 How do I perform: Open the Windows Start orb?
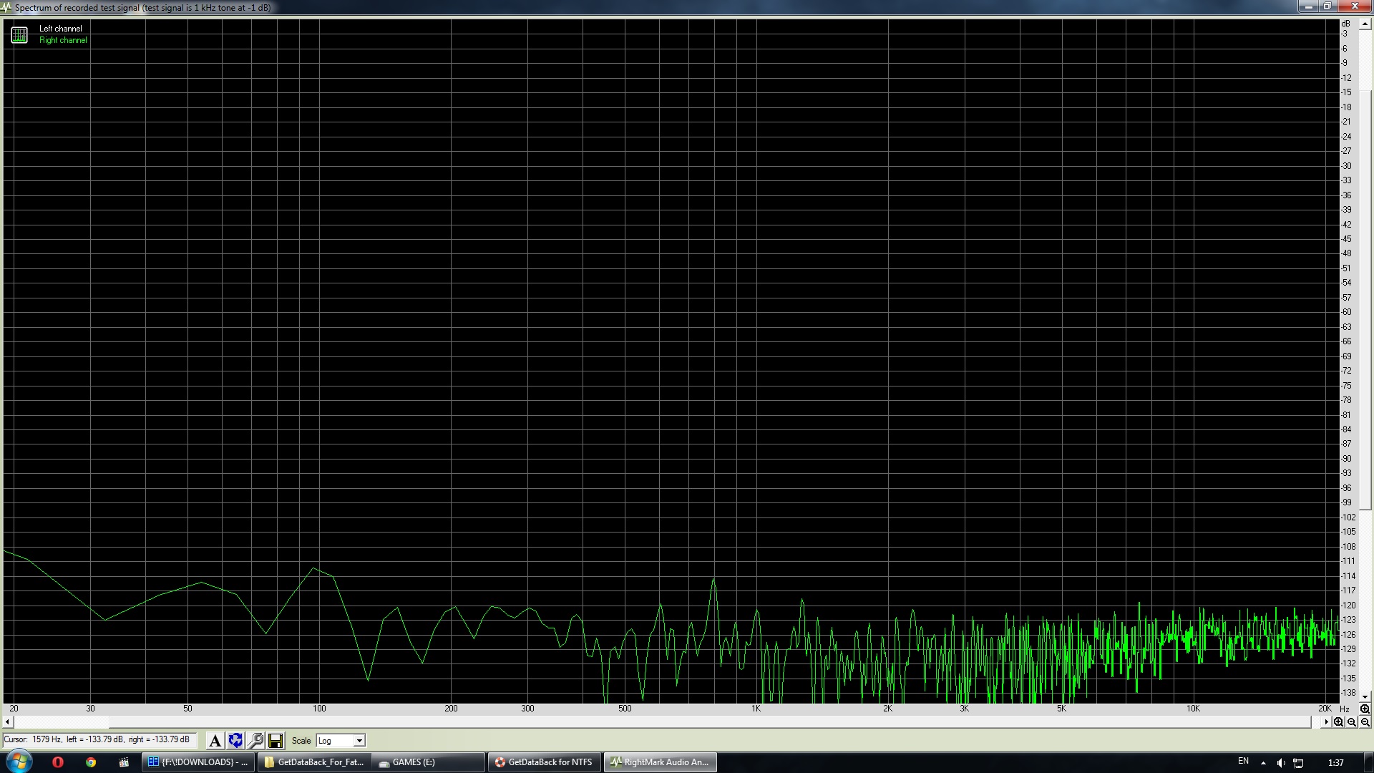[19, 762]
